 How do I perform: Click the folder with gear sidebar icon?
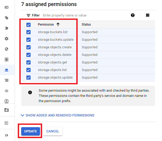7,110
